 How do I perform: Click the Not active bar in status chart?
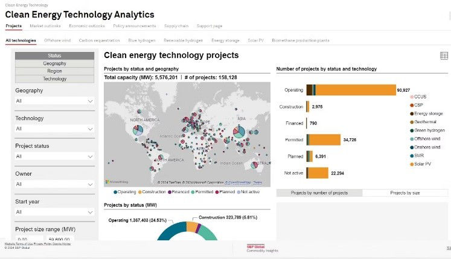click(317, 173)
